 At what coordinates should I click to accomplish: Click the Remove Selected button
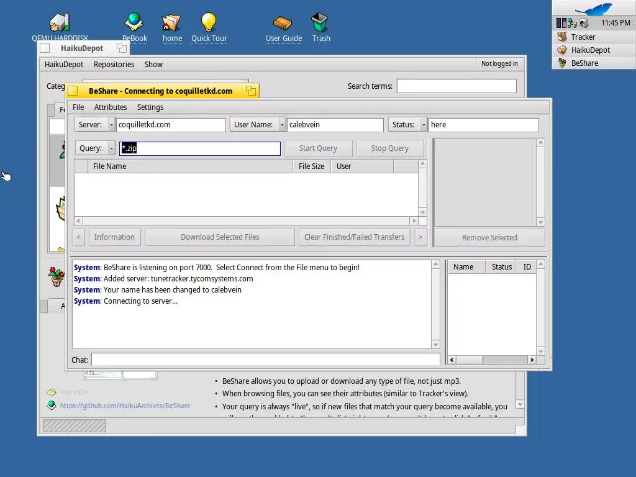(489, 238)
